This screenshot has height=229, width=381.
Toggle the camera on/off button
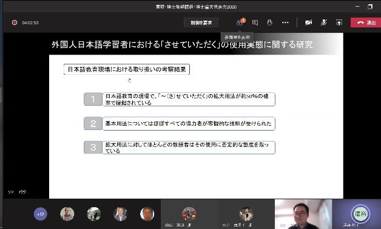pos(308,22)
